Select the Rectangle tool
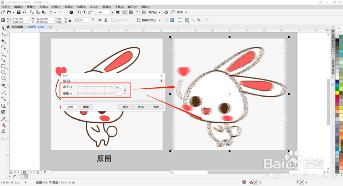This screenshot has width=343, height=186. (x=3, y=66)
